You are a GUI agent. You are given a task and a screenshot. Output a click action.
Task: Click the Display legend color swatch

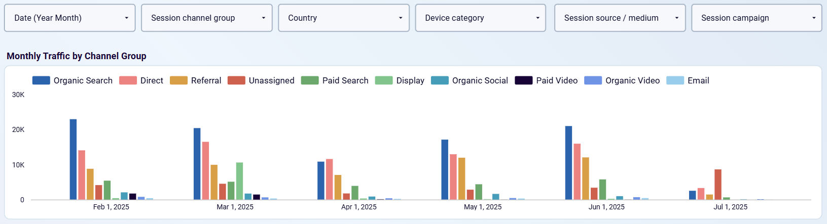[x=384, y=80]
